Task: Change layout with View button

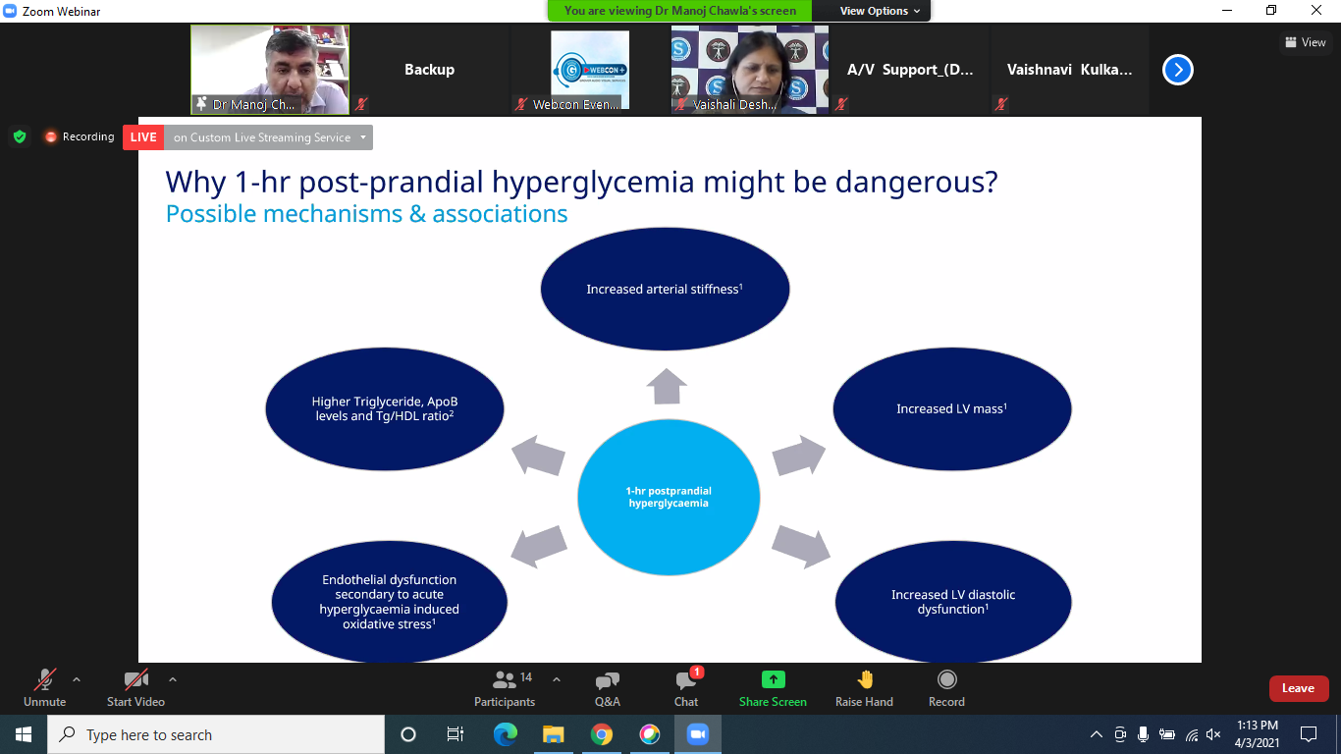Action: coord(1305,42)
